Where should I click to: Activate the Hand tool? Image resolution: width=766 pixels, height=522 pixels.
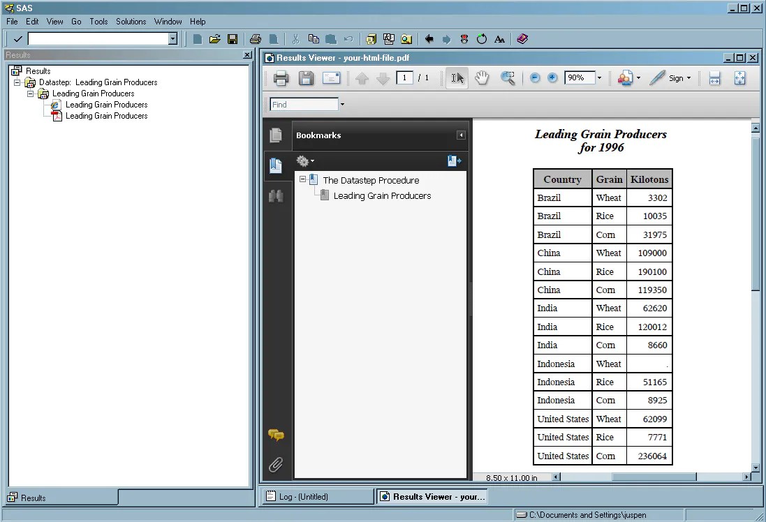482,78
